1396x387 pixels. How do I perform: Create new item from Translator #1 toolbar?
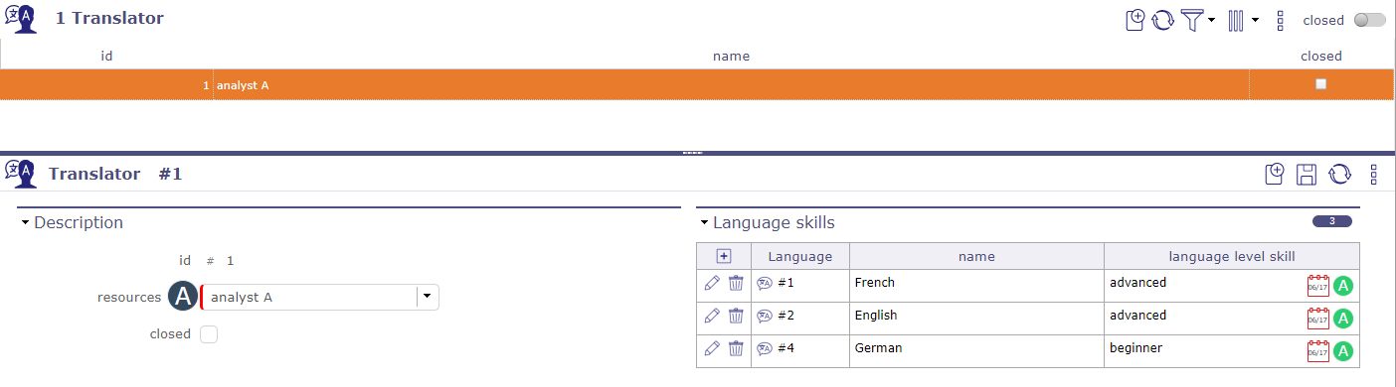pyautogui.click(x=1275, y=175)
